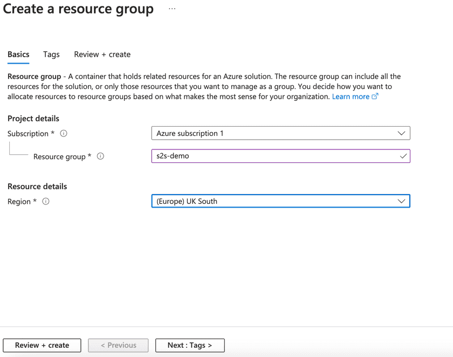
Task: Follow the Learn more link
Action: pyautogui.click(x=351, y=97)
